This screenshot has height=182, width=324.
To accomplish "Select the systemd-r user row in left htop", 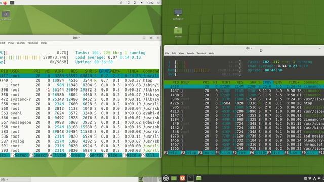I will coord(80,99).
